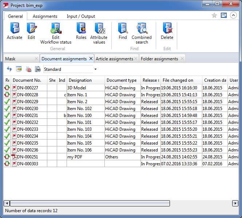Image resolution: width=242 pixels, height=218 pixels.
Task: Click the released checkmark icon for DN-000236
Action: point(7,150)
